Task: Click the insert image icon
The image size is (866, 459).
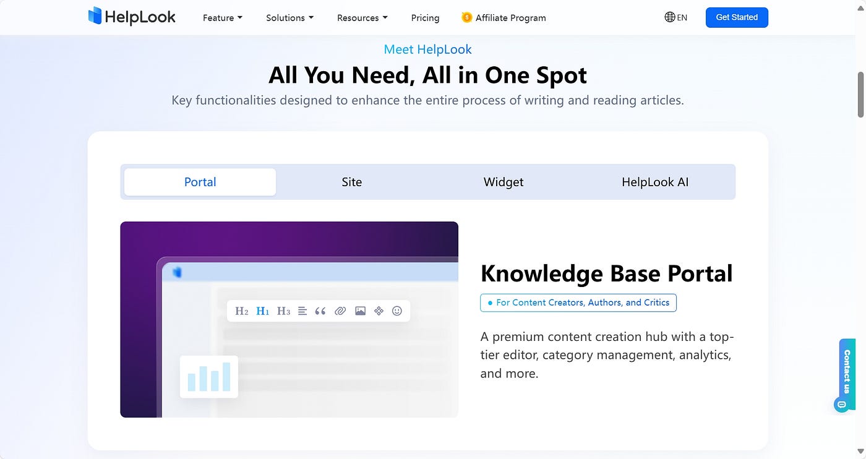Action: click(x=360, y=311)
